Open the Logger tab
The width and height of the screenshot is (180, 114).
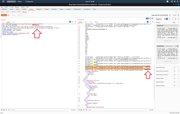coord(61,9)
